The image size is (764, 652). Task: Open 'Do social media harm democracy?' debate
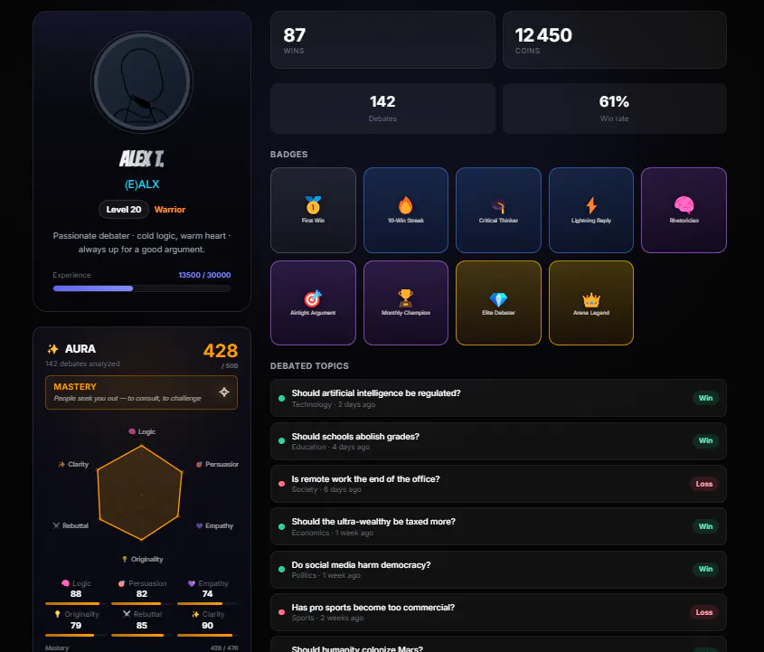(498, 569)
